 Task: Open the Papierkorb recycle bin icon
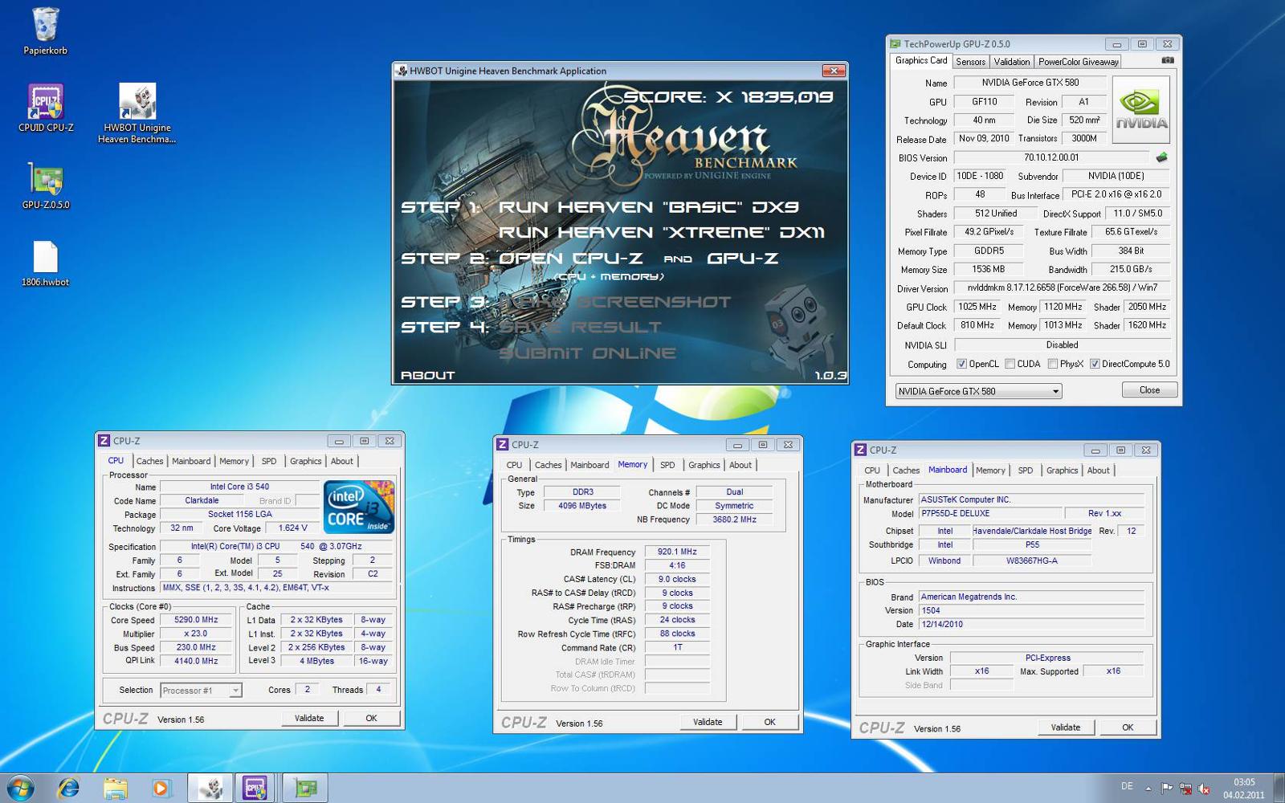click(x=46, y=31)
